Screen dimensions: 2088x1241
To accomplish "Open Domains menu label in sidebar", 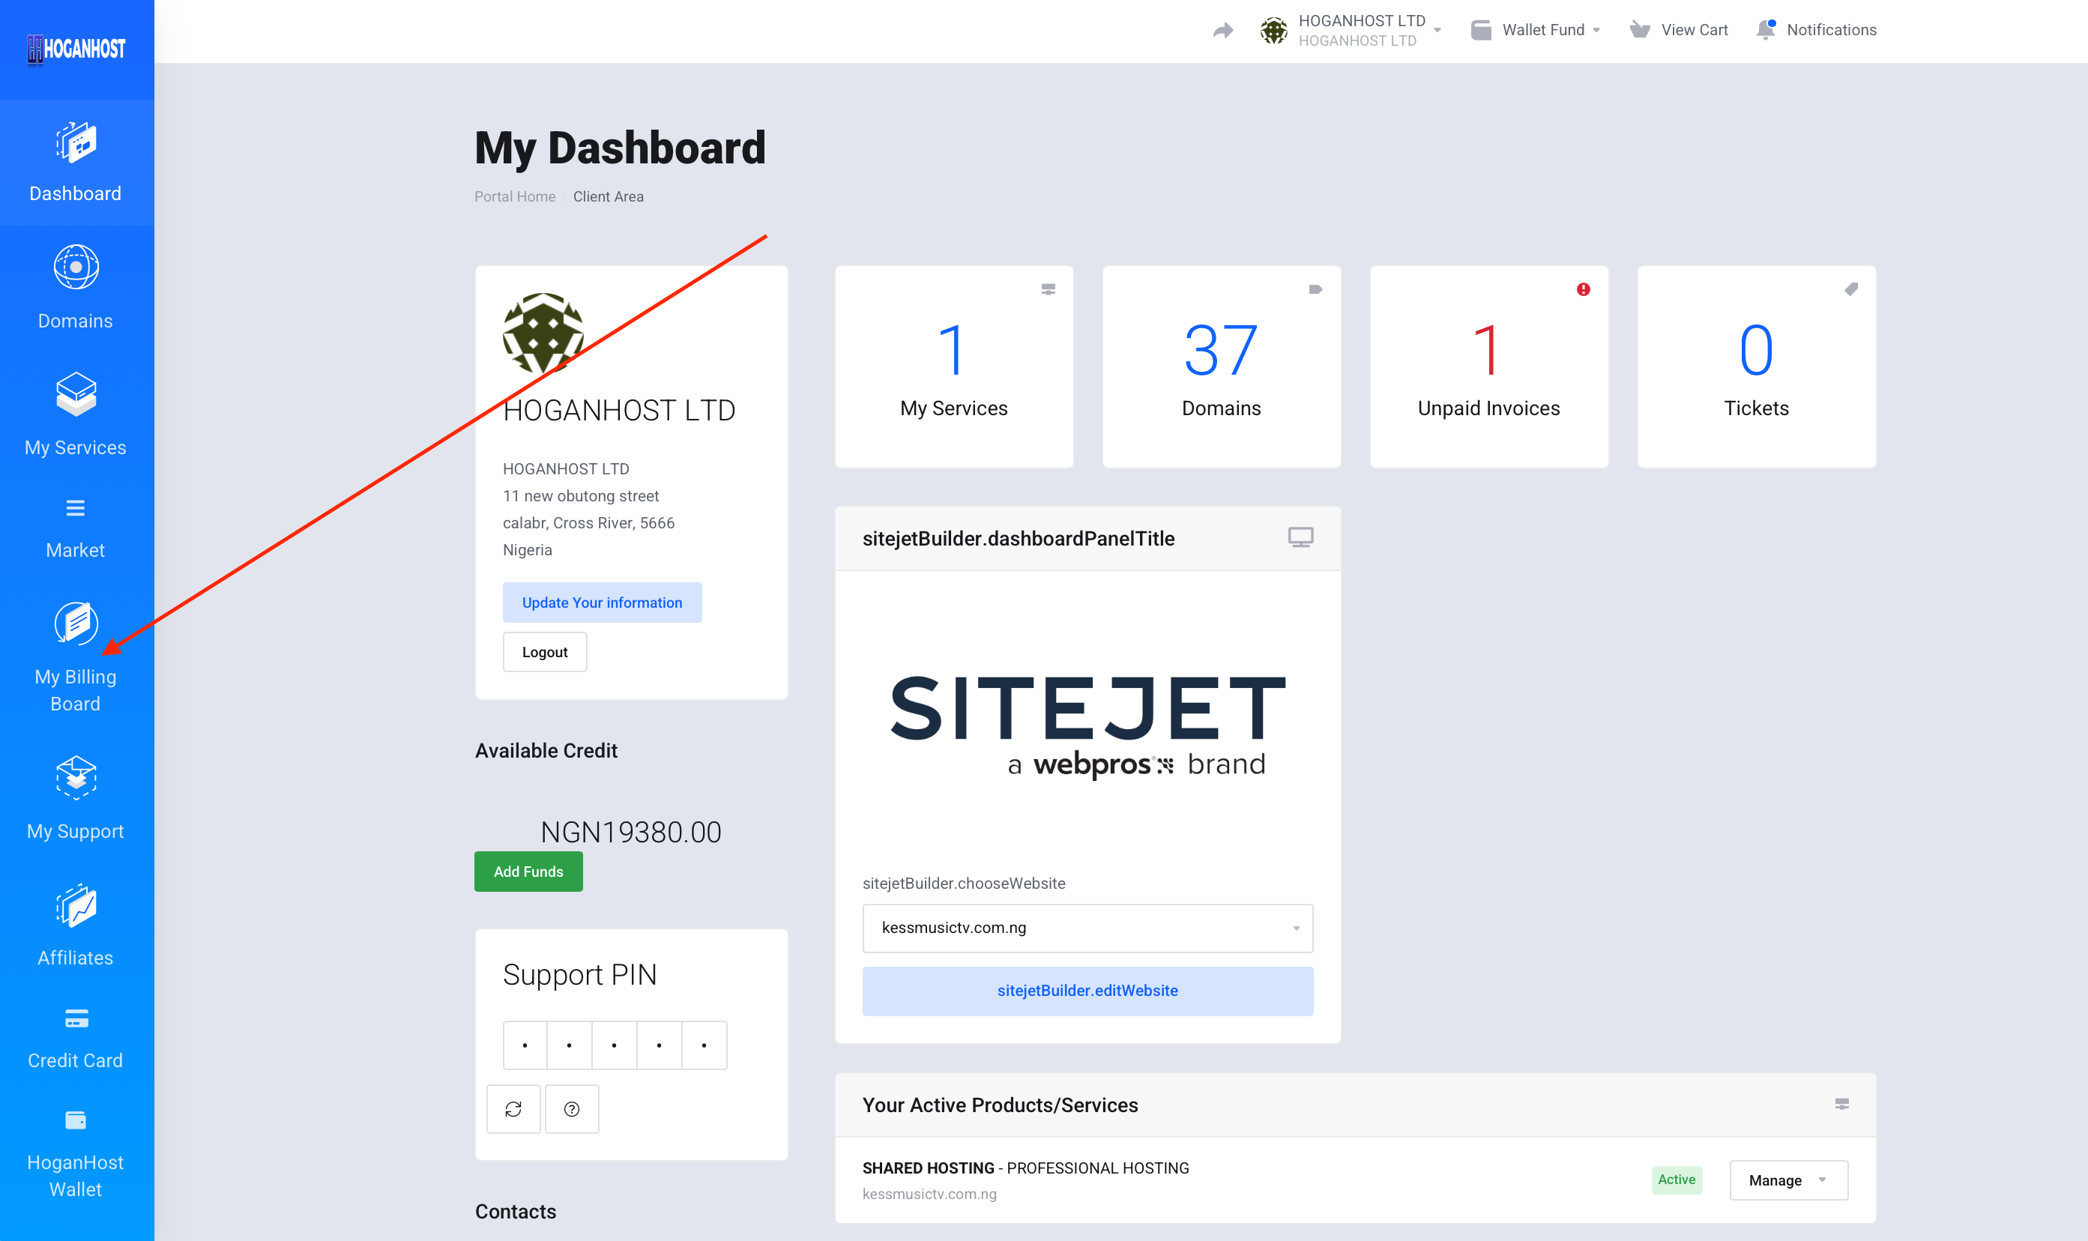I will point(75,321).
